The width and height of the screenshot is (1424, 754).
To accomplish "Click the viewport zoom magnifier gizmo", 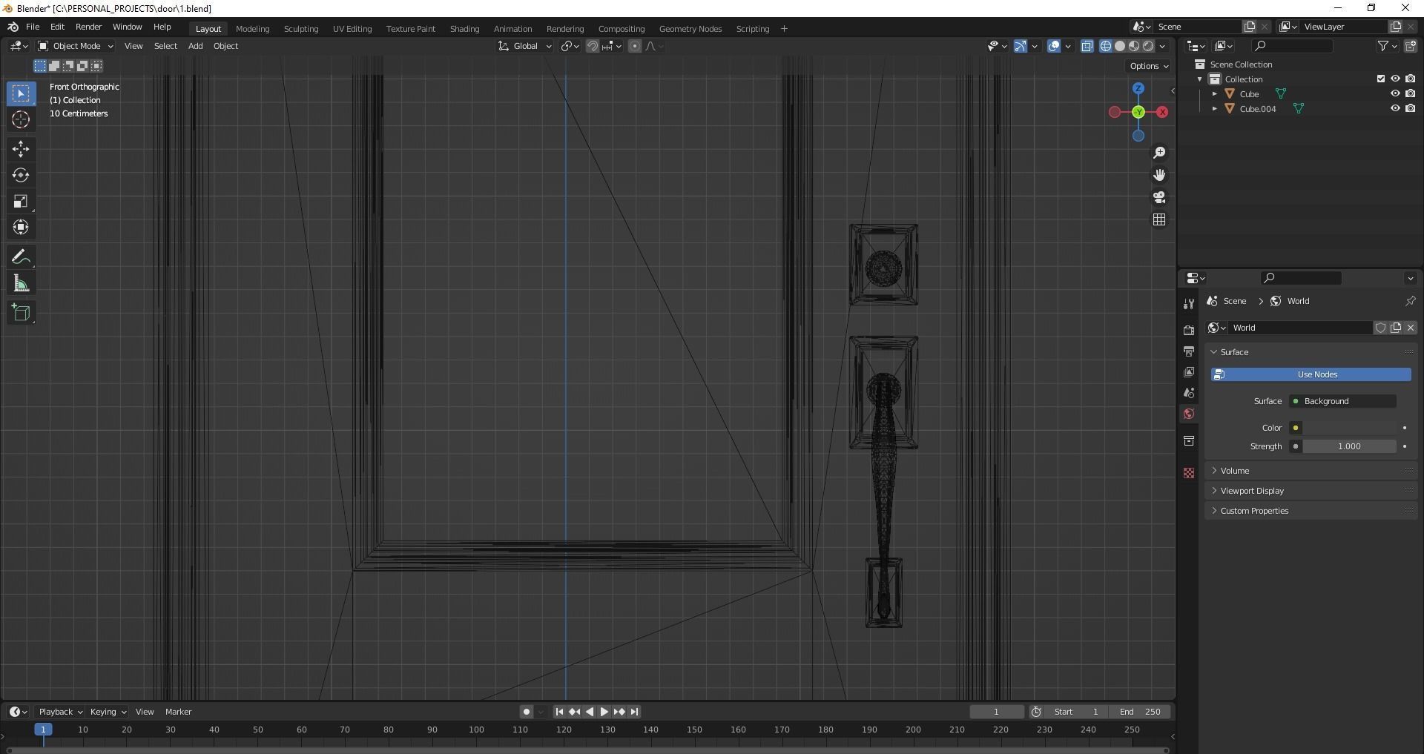I will coord(1159,153).
